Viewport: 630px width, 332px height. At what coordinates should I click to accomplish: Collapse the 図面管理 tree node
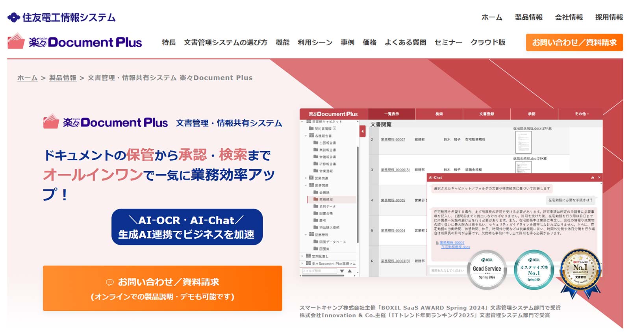(x=306, y=235)
